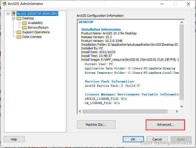Image resolution: width=196 pixels, height=148 pixels.
Task: Click the Desktop folder icon in tree
Action: coord(19,18)
